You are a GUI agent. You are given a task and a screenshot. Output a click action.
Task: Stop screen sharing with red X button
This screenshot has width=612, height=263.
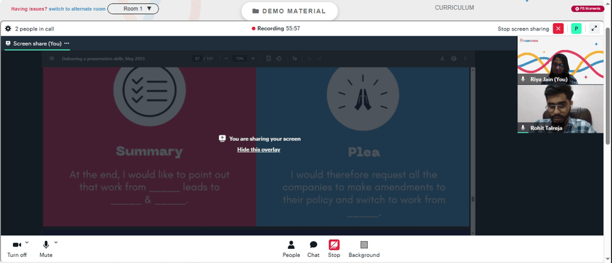click(558, 29)
